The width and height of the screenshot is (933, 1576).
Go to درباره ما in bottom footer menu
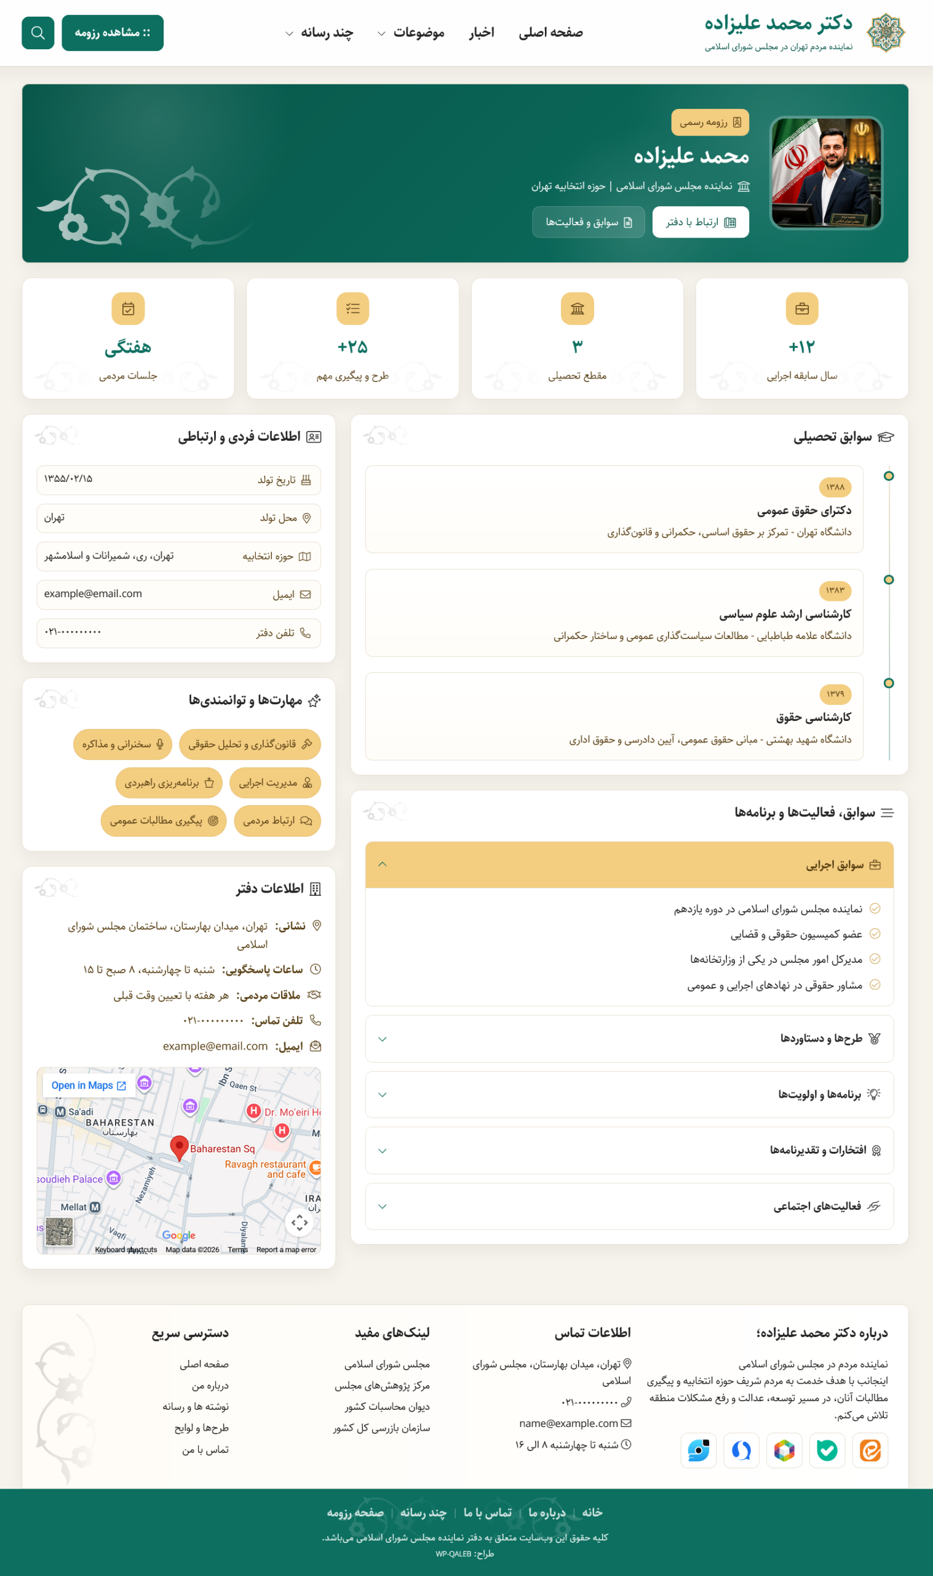click(x=547, y=1513)
